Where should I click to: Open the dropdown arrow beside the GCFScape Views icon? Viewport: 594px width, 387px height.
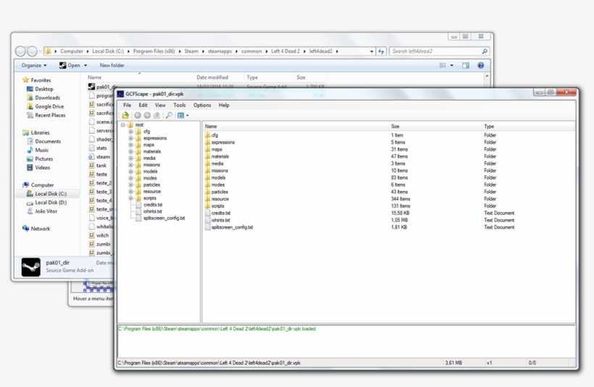coord(188,116)
